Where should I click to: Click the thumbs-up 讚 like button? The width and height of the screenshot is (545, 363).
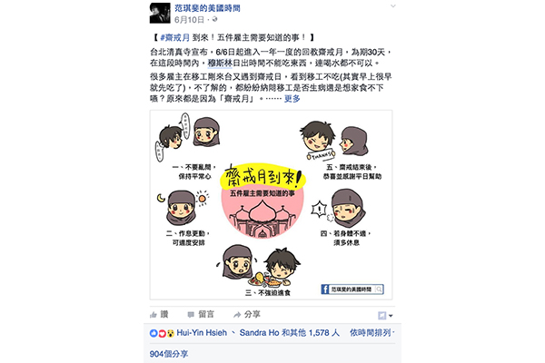159,315
